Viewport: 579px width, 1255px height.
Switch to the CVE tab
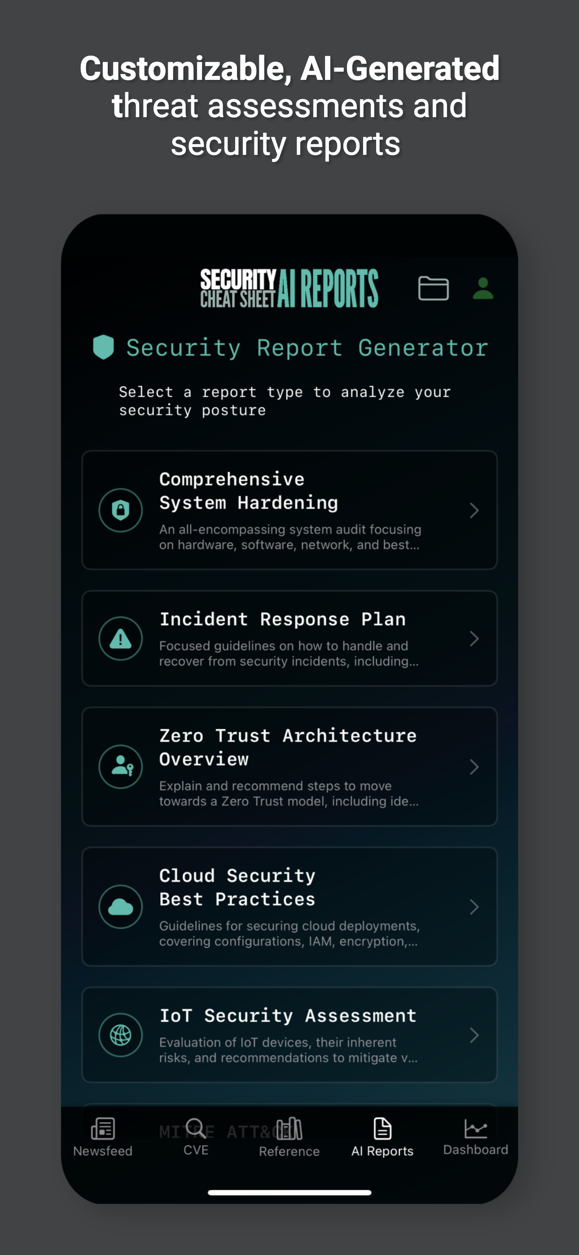[x=196, y=1137]
